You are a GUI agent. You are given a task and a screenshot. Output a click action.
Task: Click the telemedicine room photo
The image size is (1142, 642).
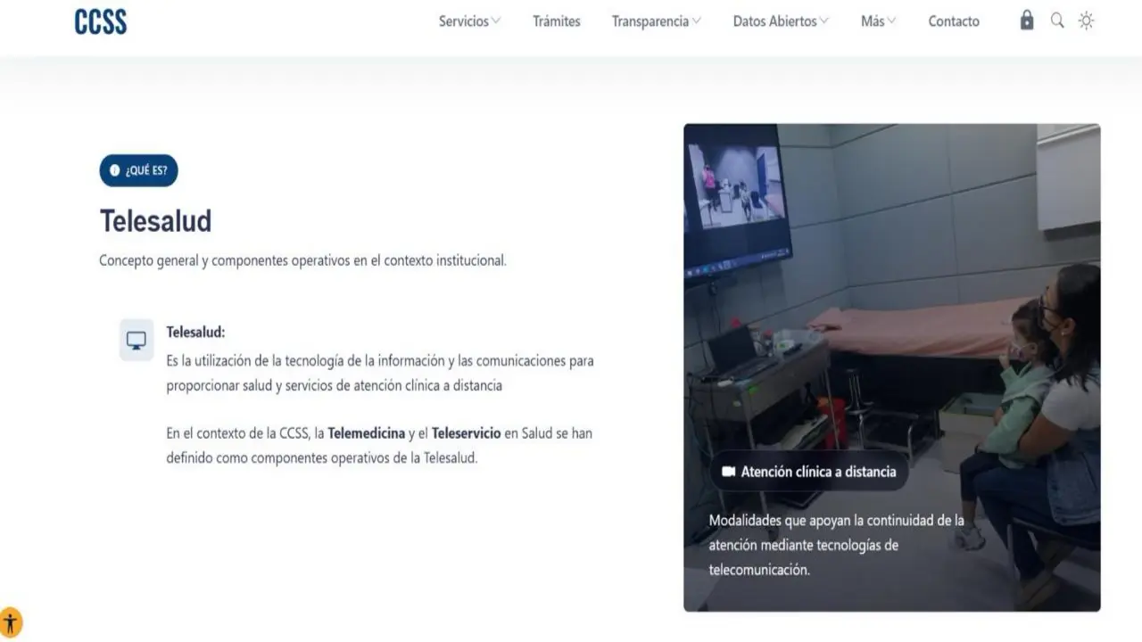pyautogui.click(x=892, y=367)
